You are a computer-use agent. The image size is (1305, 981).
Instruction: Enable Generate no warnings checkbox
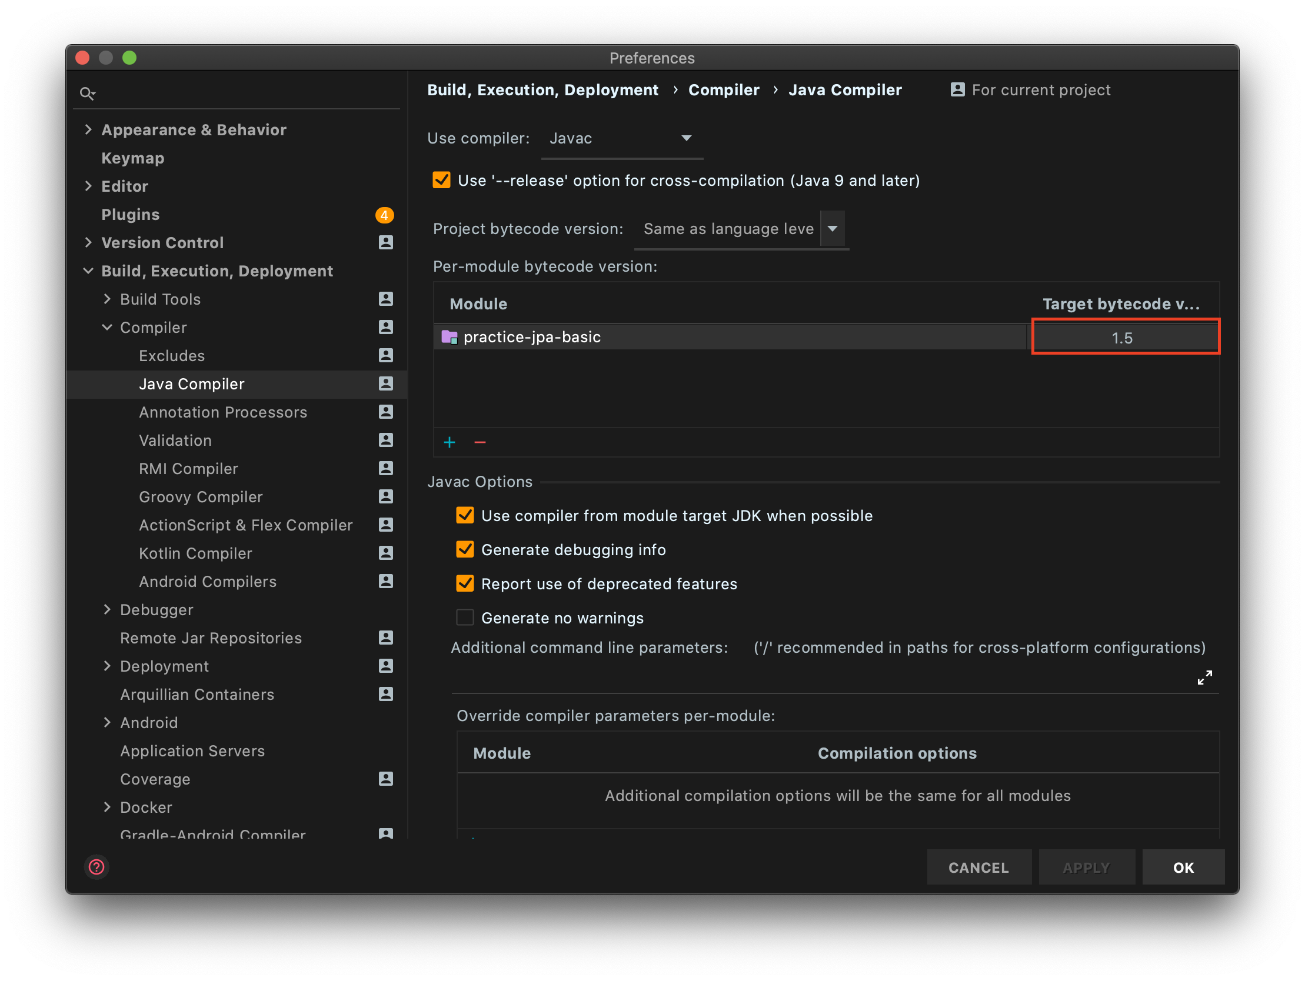tap(465, 618)
